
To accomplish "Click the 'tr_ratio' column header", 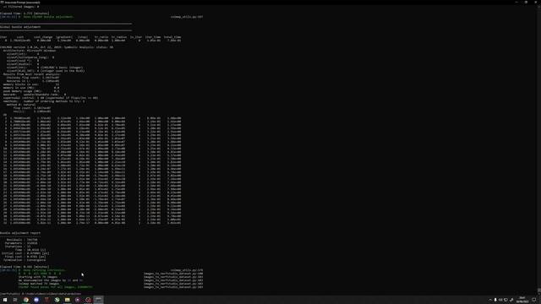I will click(x=101, y=37).
